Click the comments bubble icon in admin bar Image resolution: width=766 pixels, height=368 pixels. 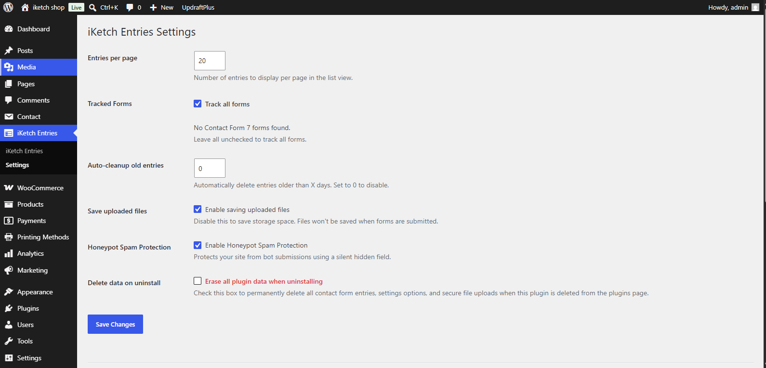click(130, 7)
